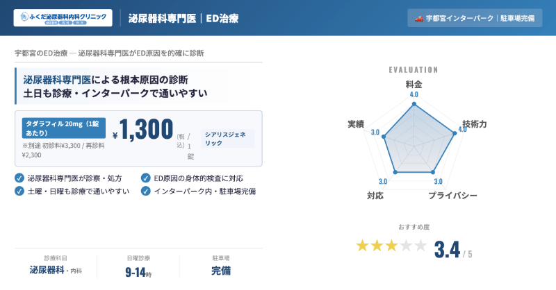This screenshot has width=556, height=290.
Task: Click checkmark icon beside 土曜・日曜も診療で通いやすい
Action: click(x=19, y=191)
